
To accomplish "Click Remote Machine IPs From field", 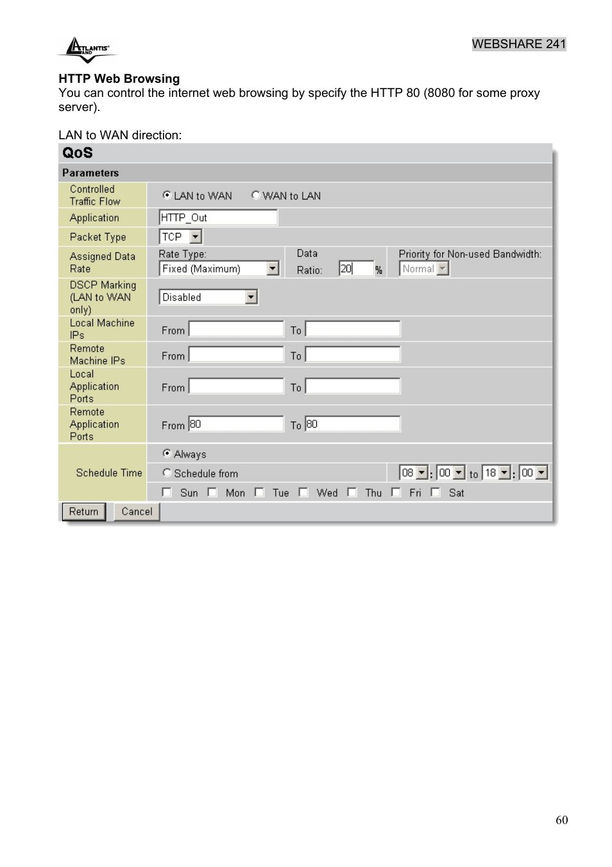I will pos(236,354).
